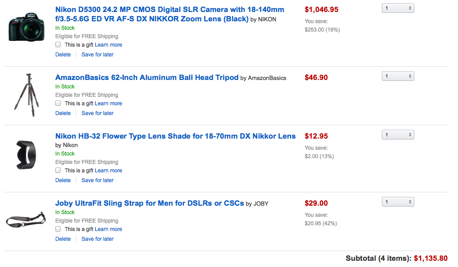
Task: Expand quantity selector for Nikon HB-32 shade
Action: coord(398,135)
